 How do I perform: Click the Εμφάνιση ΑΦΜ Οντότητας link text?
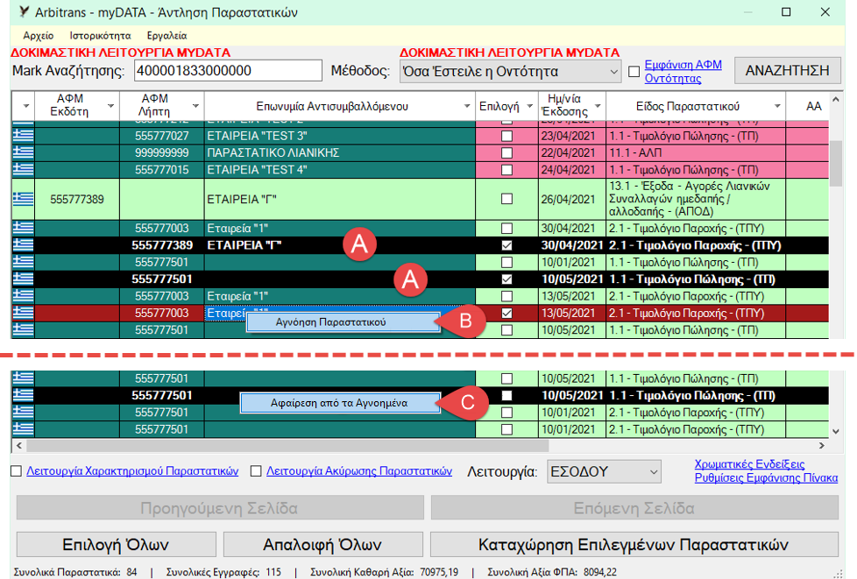click(683, 72)
